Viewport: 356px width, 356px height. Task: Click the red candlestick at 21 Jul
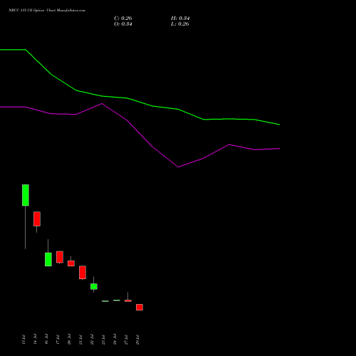coord(83,272)
